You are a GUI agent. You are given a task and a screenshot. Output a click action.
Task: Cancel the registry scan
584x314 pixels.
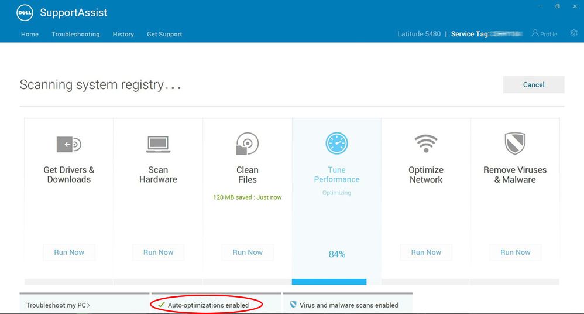pyautogui.click(x=533, y=85)
